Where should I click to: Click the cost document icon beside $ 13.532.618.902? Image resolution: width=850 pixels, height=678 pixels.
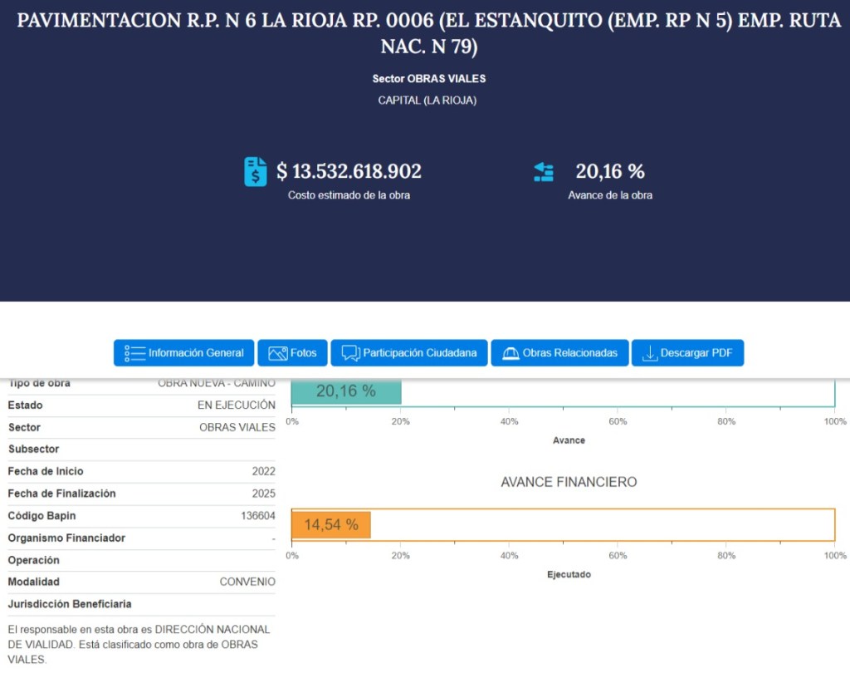point(256,172)
